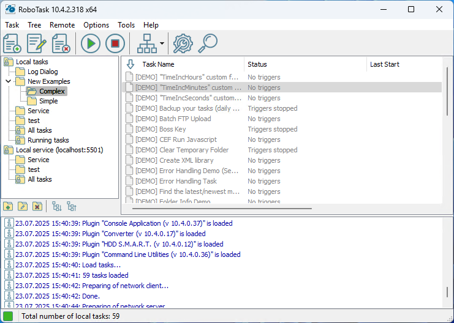The image size is (454, 323).
Task: Select All tasks under Local tasks
Action: tap(40, 130)
